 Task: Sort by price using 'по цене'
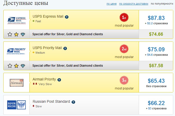click(111, 4)
